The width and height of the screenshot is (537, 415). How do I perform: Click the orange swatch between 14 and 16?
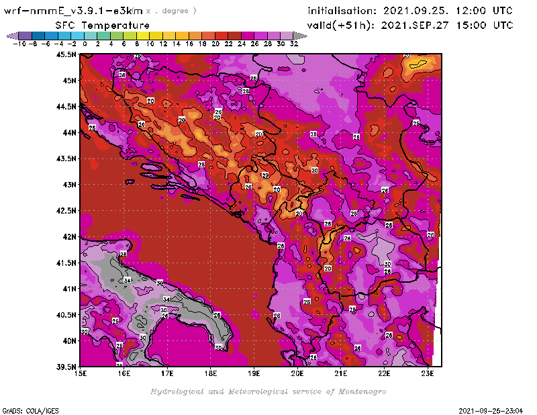coord(182,36)
